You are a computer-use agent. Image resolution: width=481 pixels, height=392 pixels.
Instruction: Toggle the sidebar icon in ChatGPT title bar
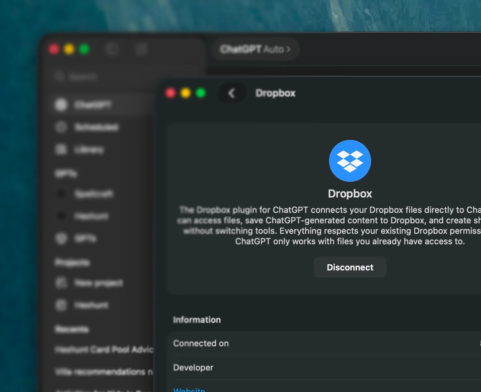pos(112,49)
